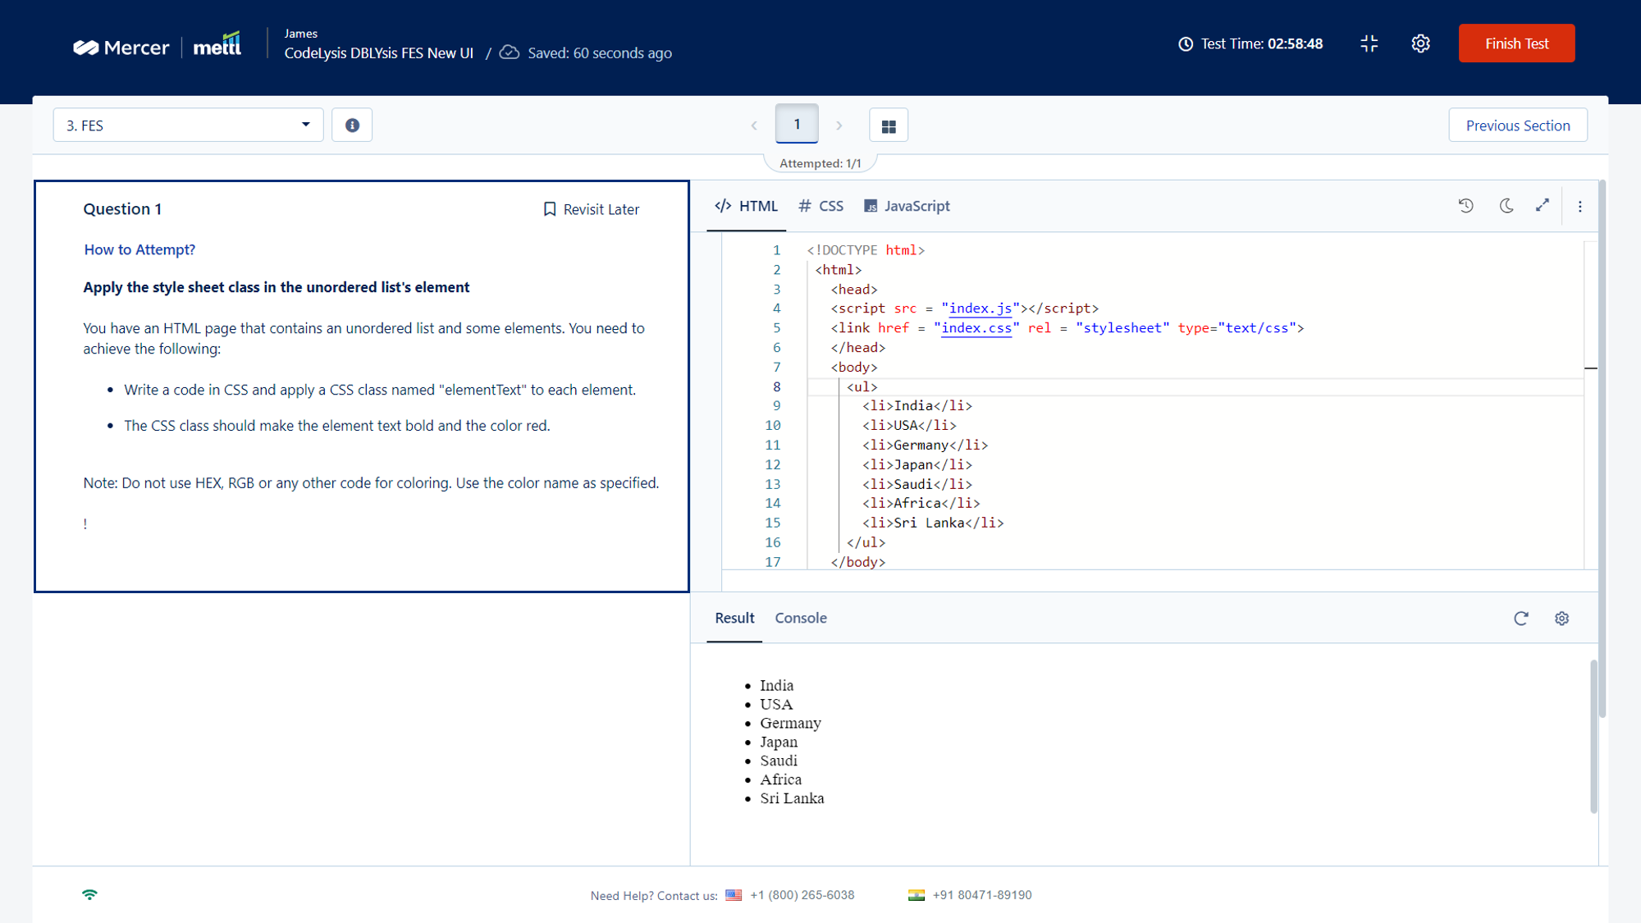
Task: Click line number 17 in the gutter
Action: point(772,562)
